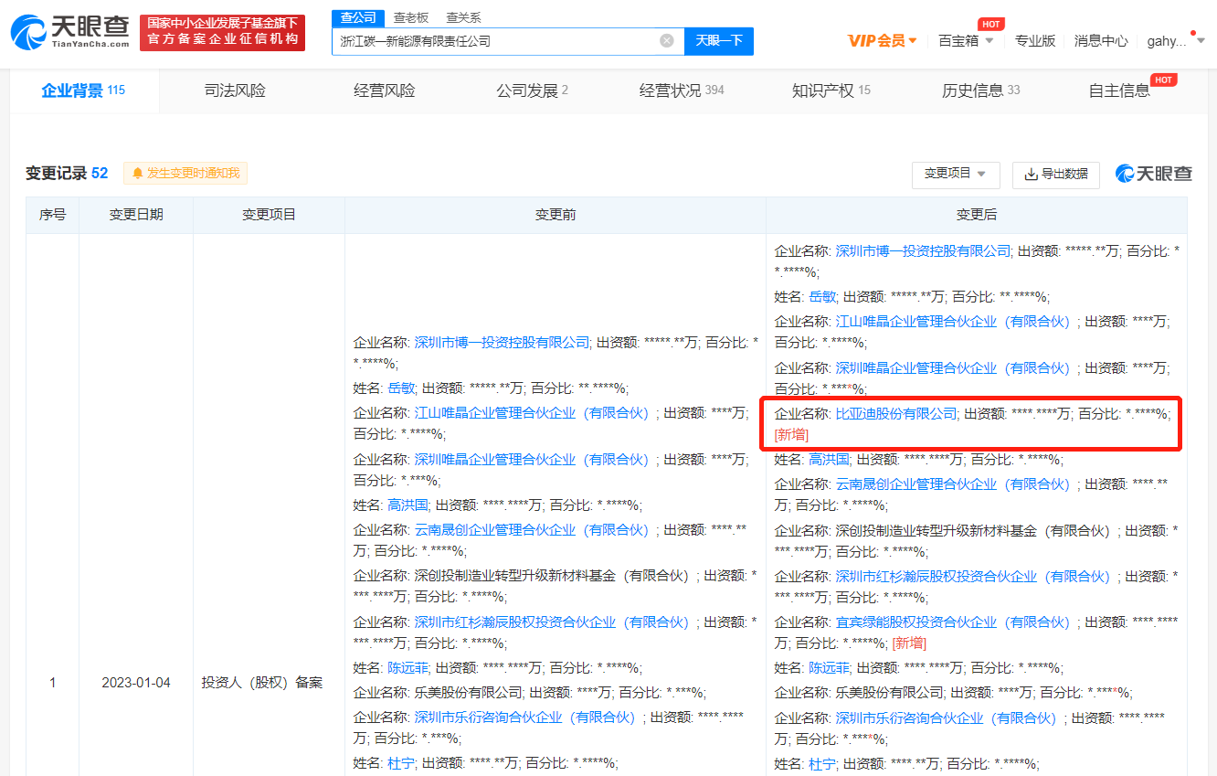The image size is (1217, 776).
Task: Open 高洪国 link in 变更前 column
Action: (x=407, y=505)
